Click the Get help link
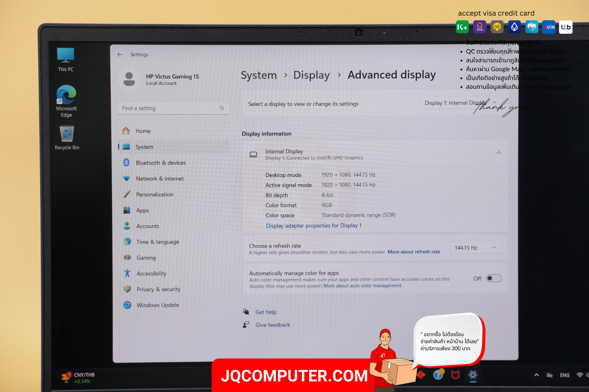The image size is (589, 392). tap(266, 312)
